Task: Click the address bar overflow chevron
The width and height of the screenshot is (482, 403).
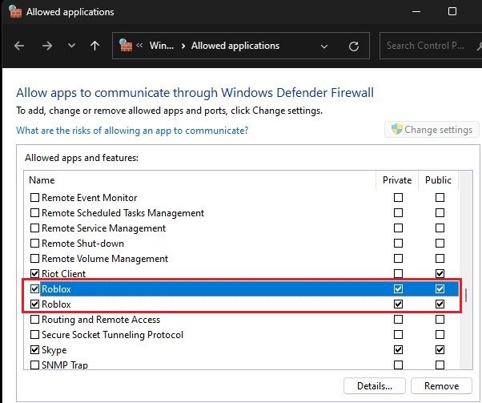Action: (x=142, y=46)
